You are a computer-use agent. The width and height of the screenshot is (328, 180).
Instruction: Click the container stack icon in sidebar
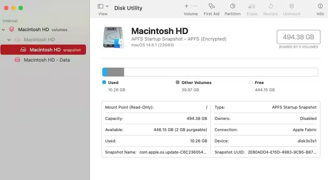pos(12,29)
